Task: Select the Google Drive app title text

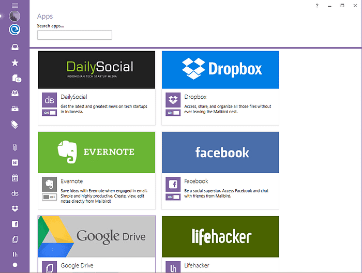Action: click(x=77, y=266)
